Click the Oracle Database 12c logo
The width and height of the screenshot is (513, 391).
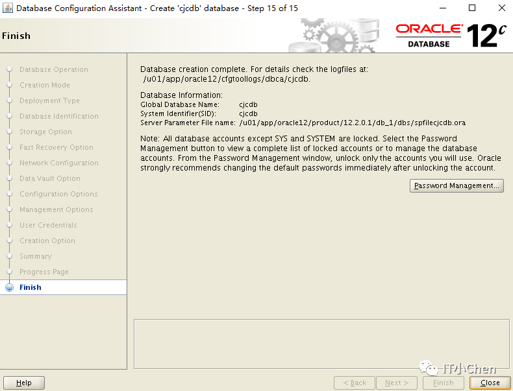[451, 35]
